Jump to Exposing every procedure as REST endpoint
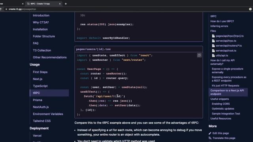 [229, 79]
